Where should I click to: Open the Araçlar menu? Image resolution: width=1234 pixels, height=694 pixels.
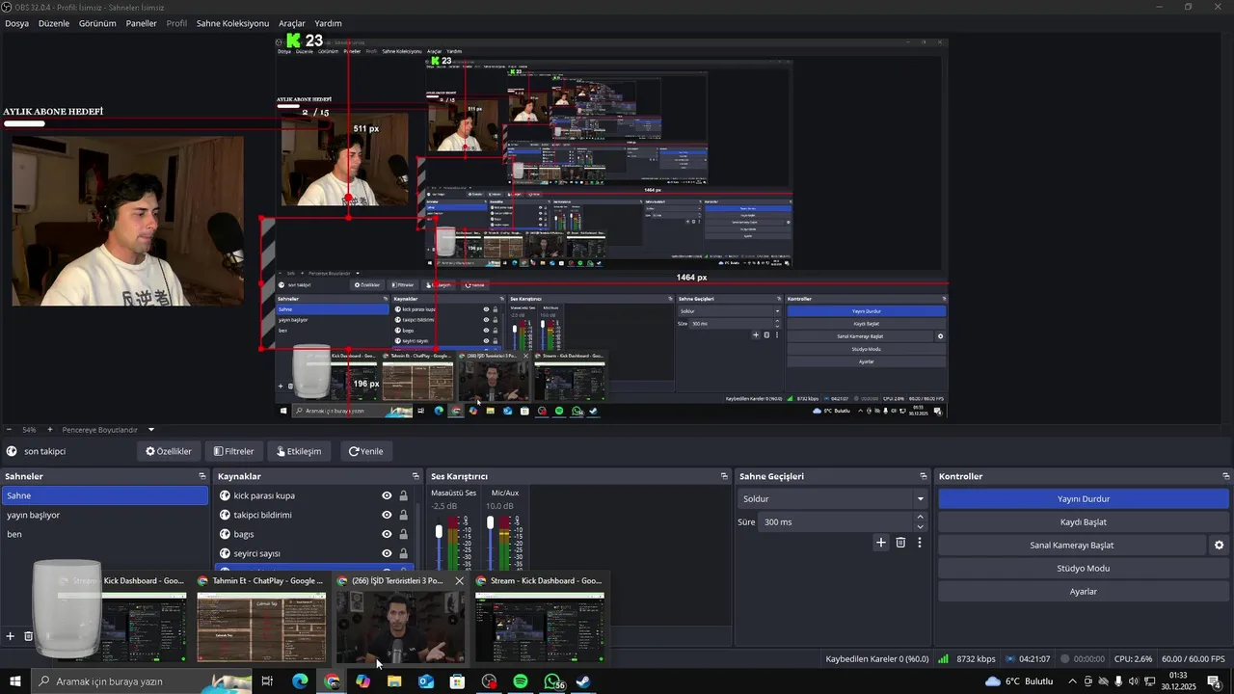[x=292, y=23]
